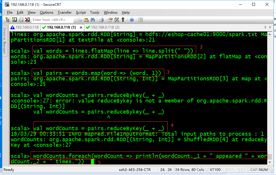Open the Tools menu
Viewport: 276px width, 175px height.
(95, 13)
